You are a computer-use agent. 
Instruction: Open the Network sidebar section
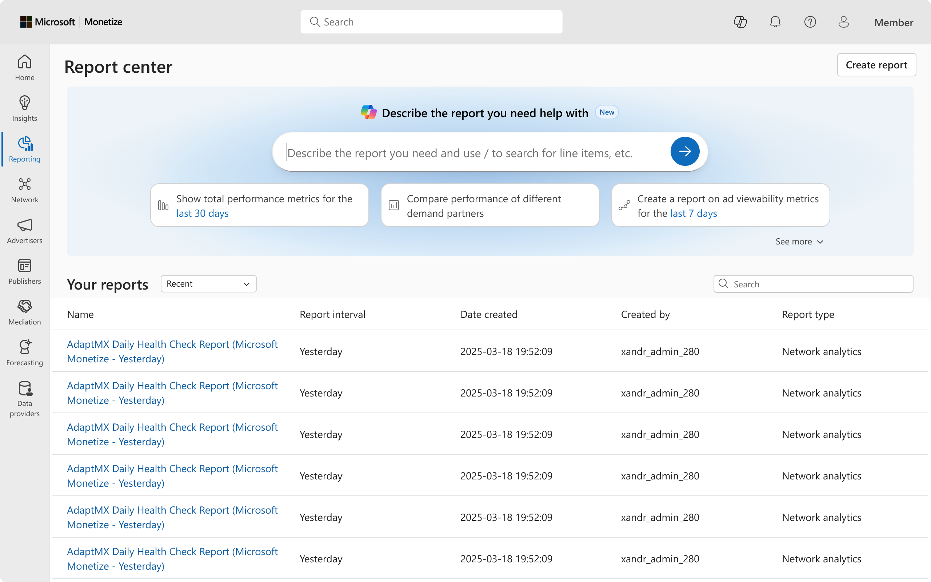coord(25,190)
